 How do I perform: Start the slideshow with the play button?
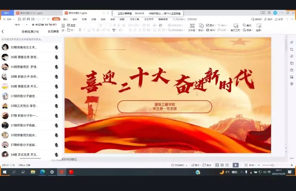[235, 165]
